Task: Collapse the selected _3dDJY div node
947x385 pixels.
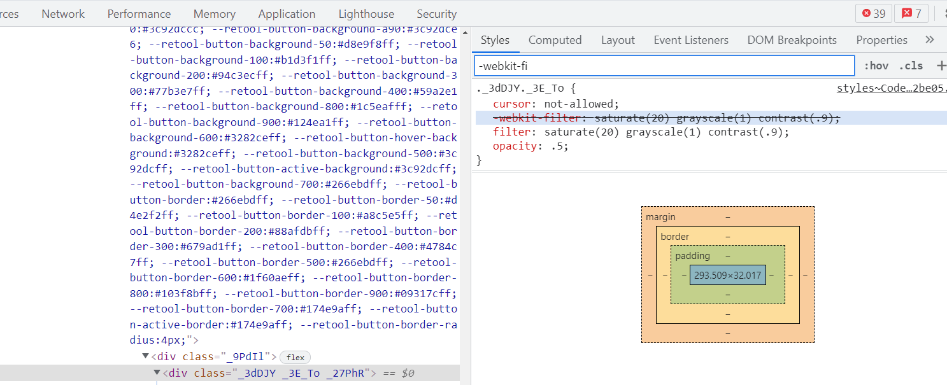Action: point(157,372)
